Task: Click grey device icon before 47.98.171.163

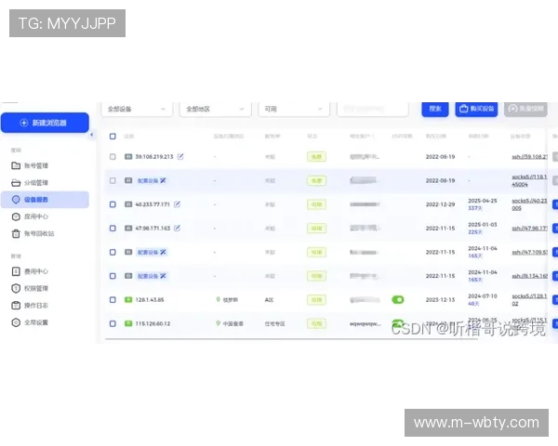Action: [128, 228]
